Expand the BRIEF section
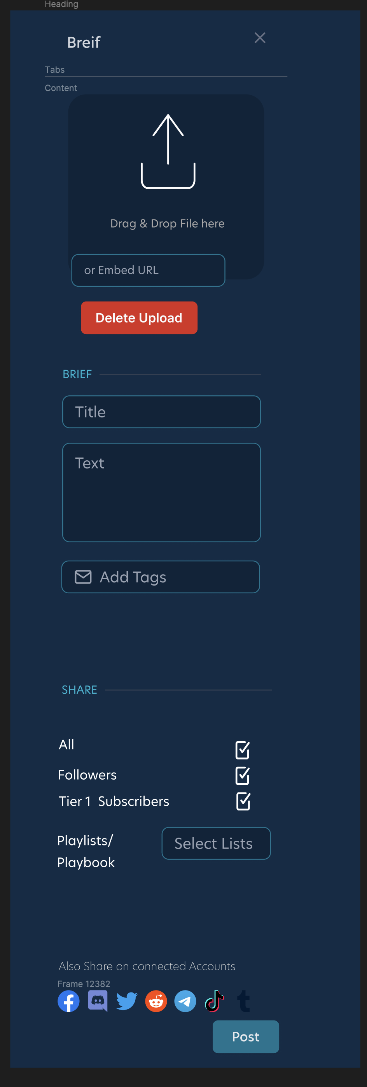 pos(77,374)
